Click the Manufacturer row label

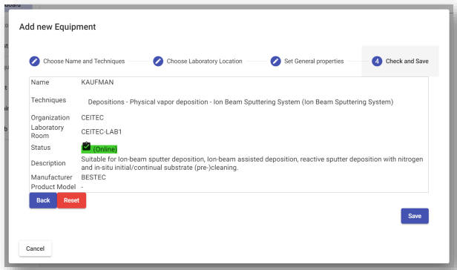click(52, 177)
